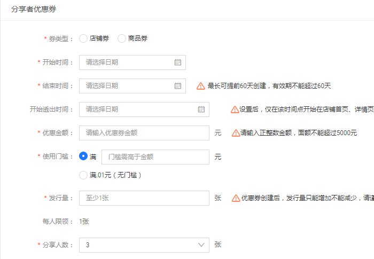The width and height of the screenshot is (374, 259).
Task: Open calendar icon for 开始透出时间
Action: click(201, 109)
